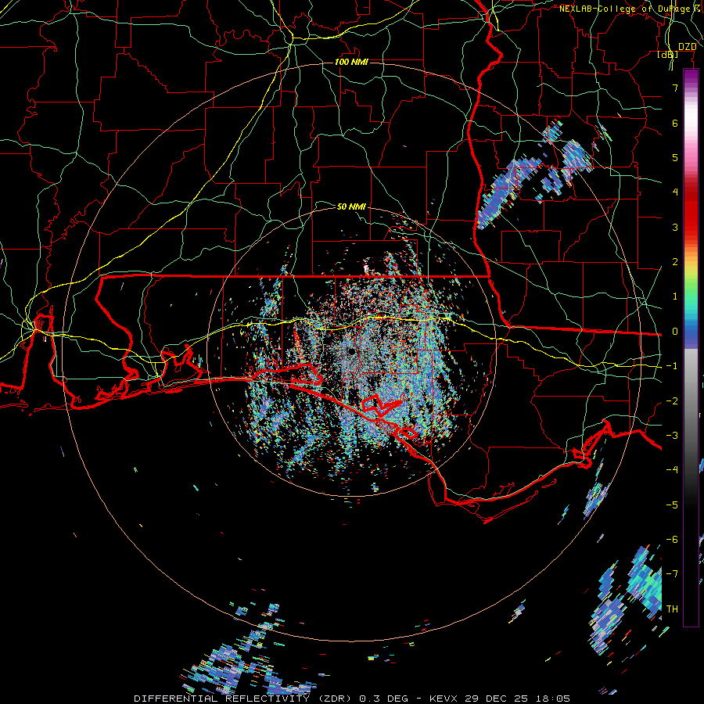This screenshot has width=704, height=704.
Task: Click the 3 value on color scale
Action: pyautogui.click(x=675, y=227)
